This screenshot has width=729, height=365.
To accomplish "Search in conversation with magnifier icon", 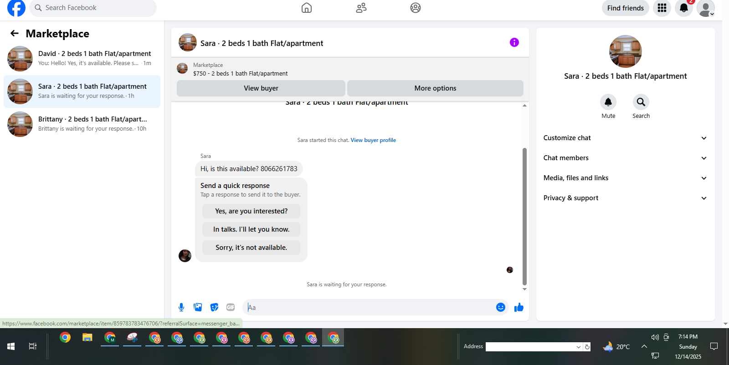I will tap(641, 102).
